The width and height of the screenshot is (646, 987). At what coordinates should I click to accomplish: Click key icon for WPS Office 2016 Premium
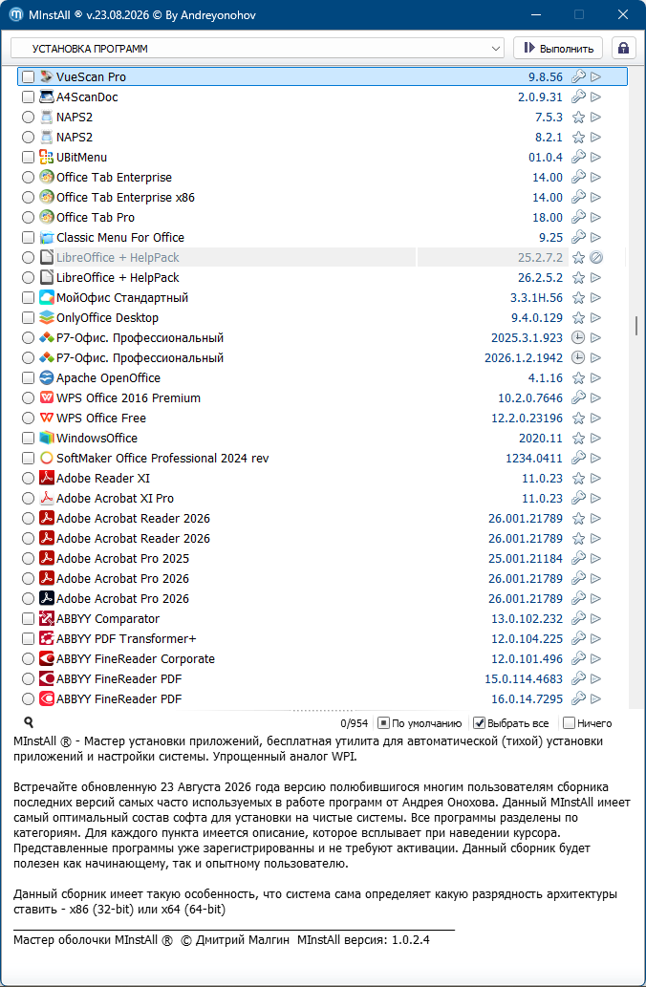point(578,397)
